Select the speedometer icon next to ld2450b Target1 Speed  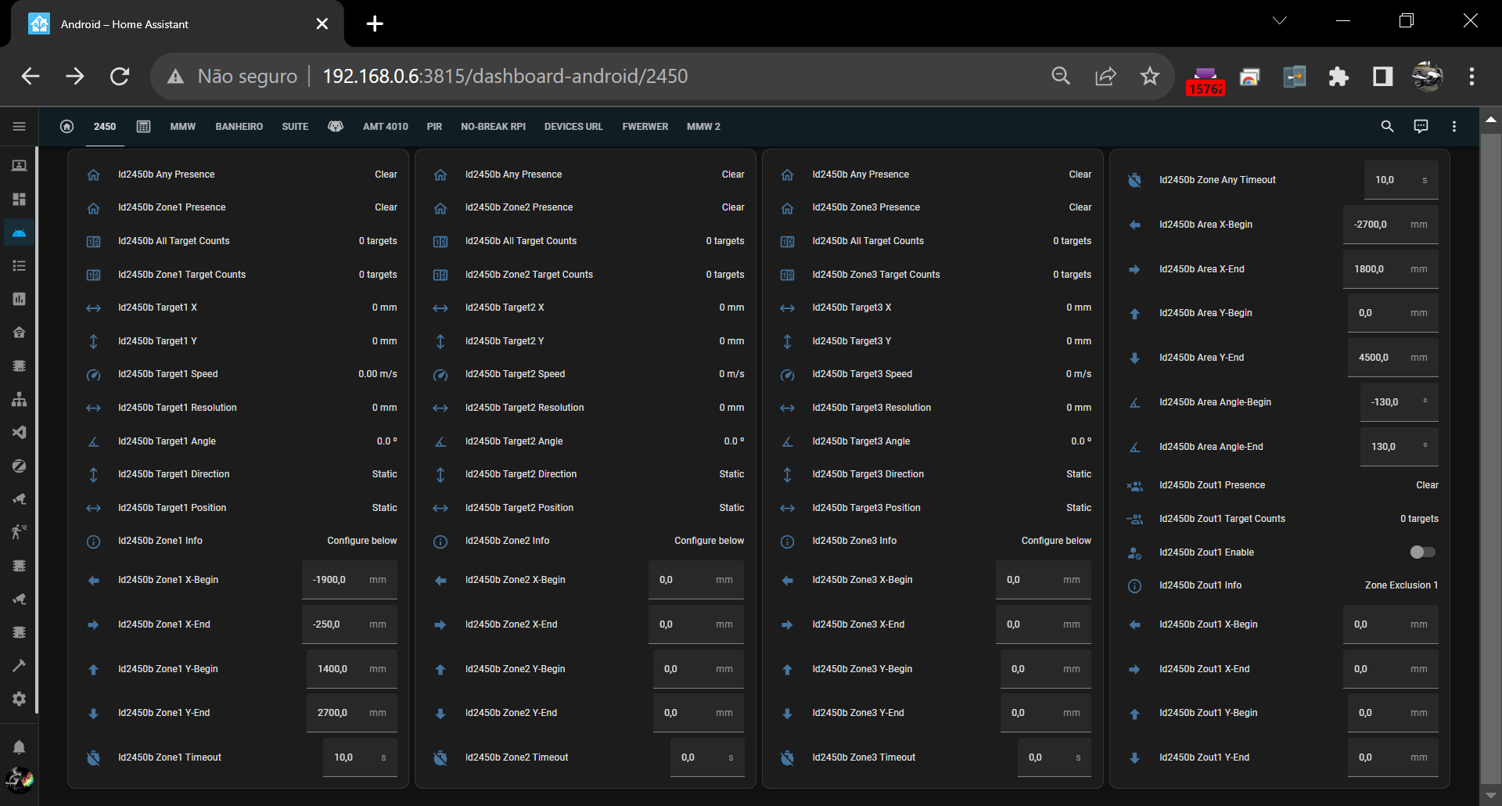point(93,375)
